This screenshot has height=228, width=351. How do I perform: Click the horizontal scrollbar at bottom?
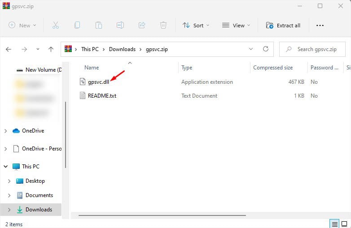(x=162, y=215)
